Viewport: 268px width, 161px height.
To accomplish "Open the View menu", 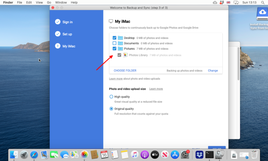I will 39,2.
